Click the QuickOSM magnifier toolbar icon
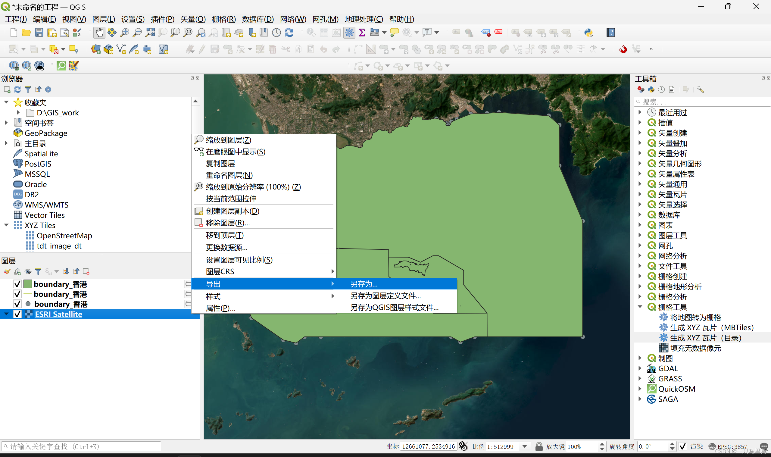This screenshot has height=457, width=771. pos(61,66)
